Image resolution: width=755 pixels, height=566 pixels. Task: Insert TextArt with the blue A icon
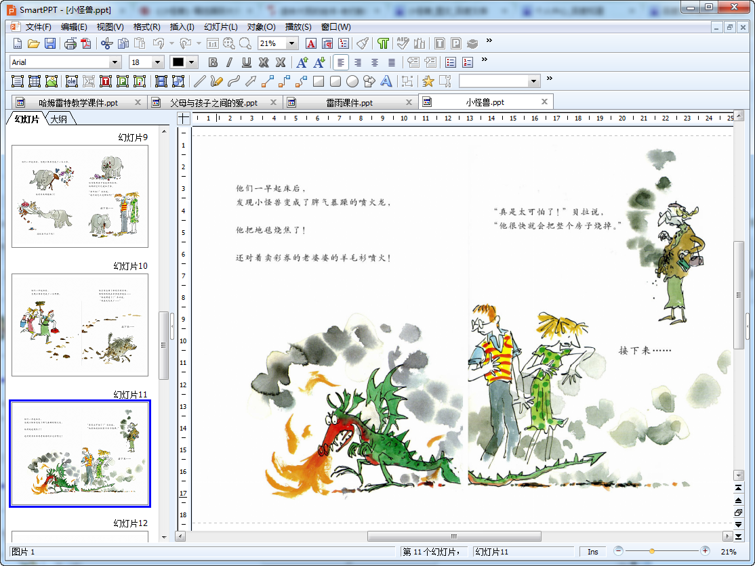pos(386,81)
